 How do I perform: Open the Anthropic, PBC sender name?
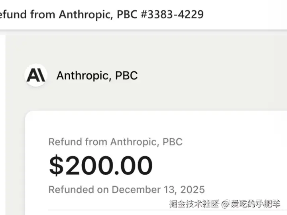click(97, 75)
